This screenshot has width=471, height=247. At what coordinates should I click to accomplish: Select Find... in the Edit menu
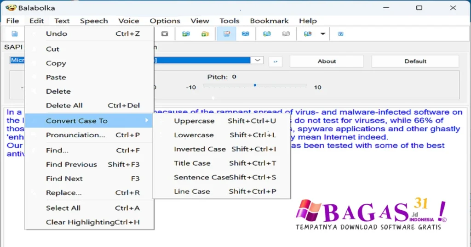click(89, 150)
